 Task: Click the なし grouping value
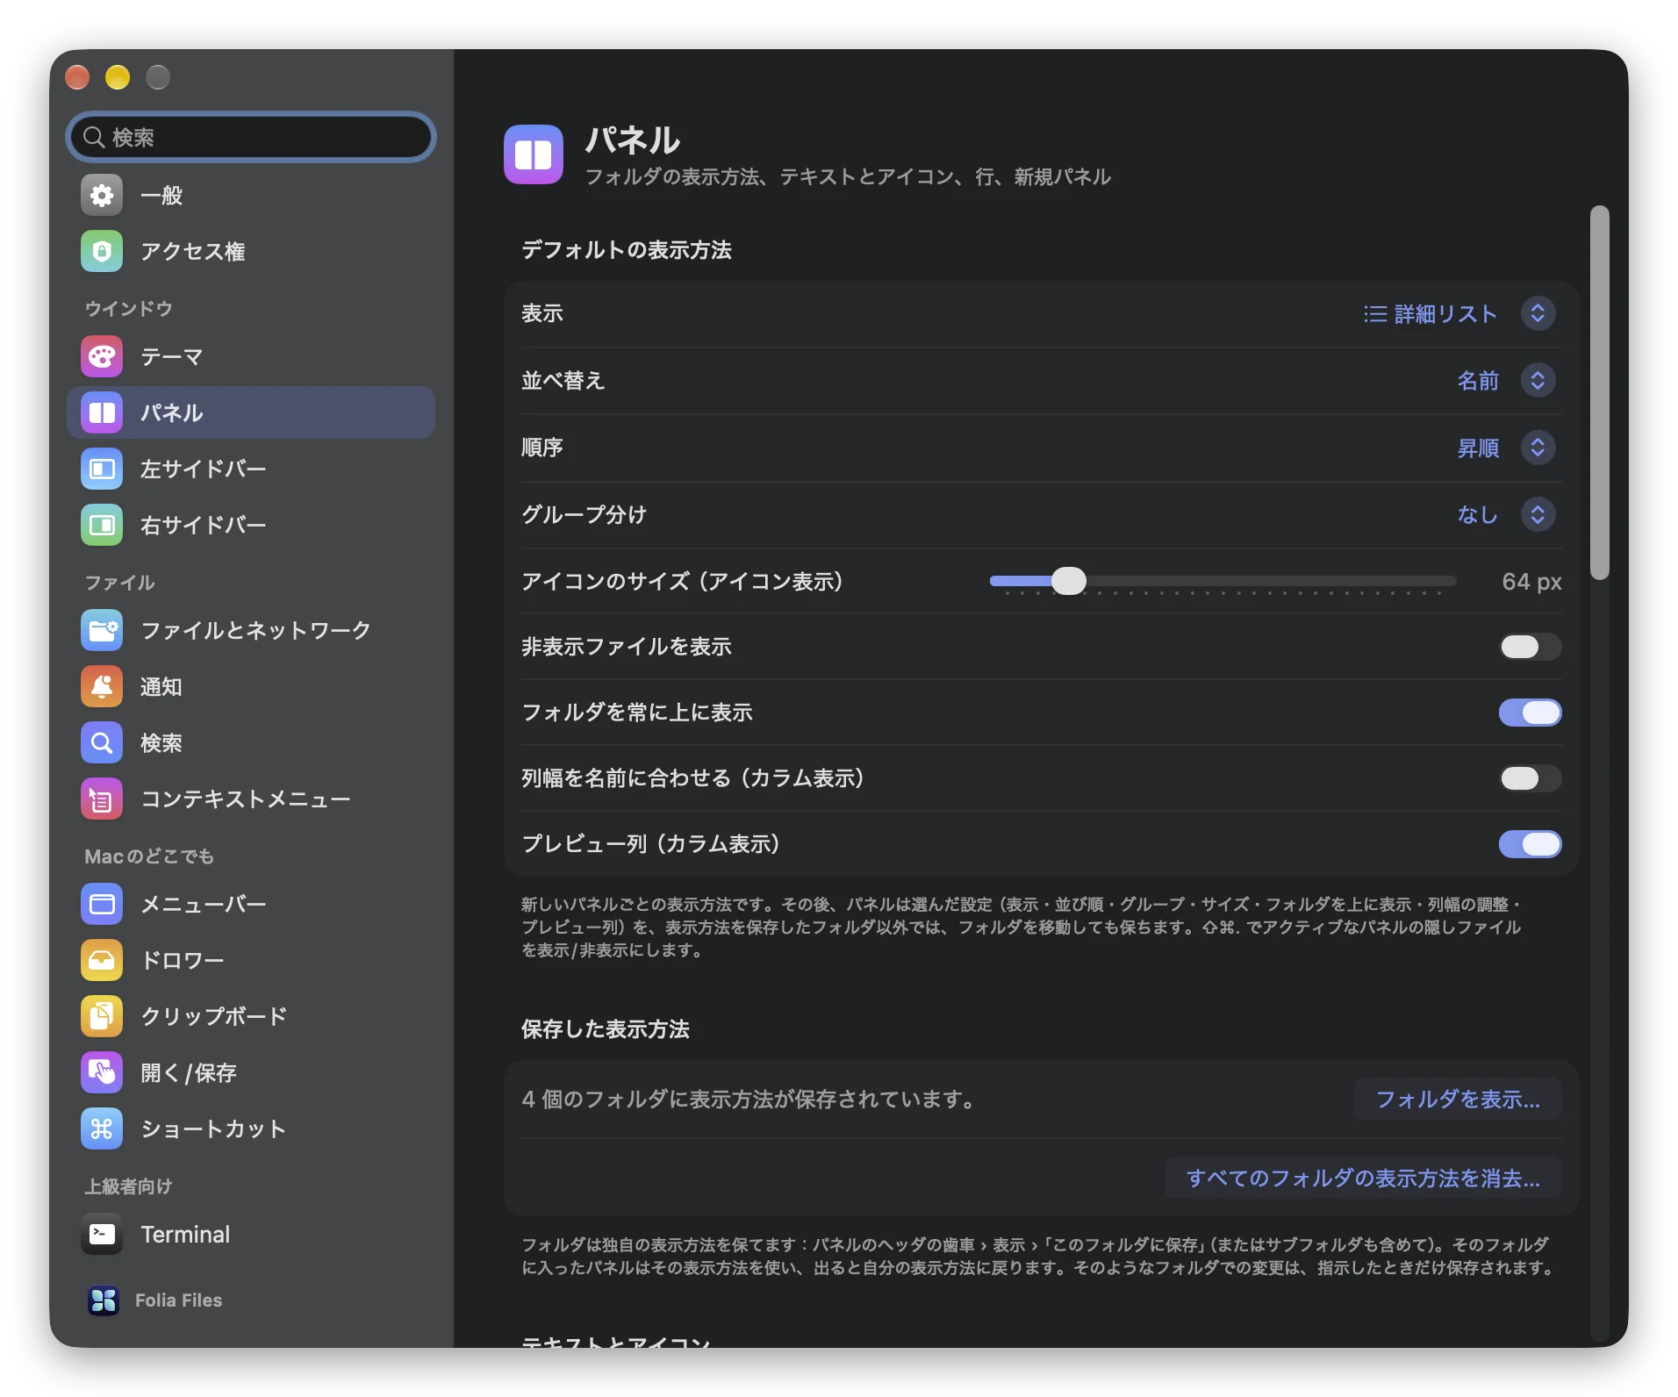tap(1478, 514)
